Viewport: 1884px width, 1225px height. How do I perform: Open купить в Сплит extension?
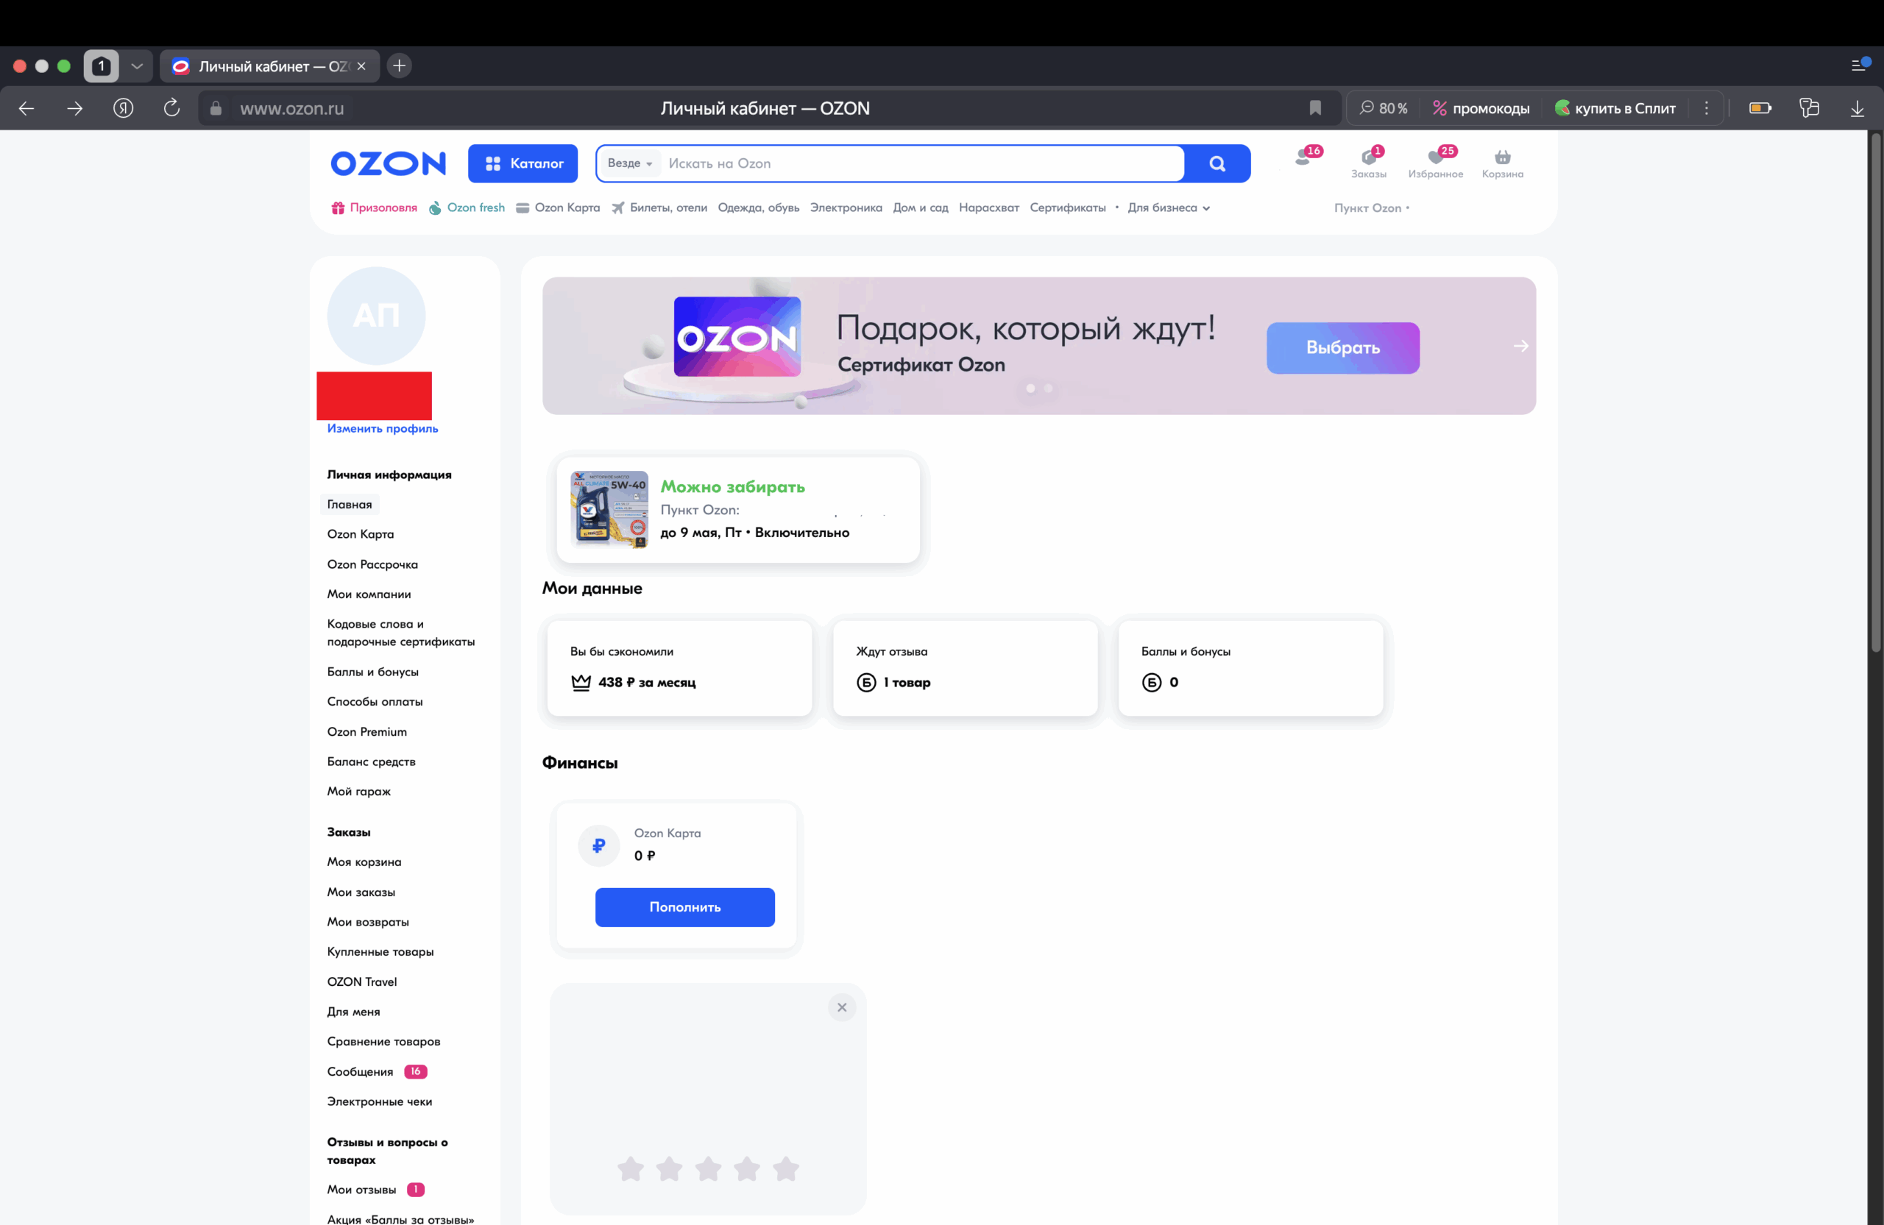[x=1615, y=108]
